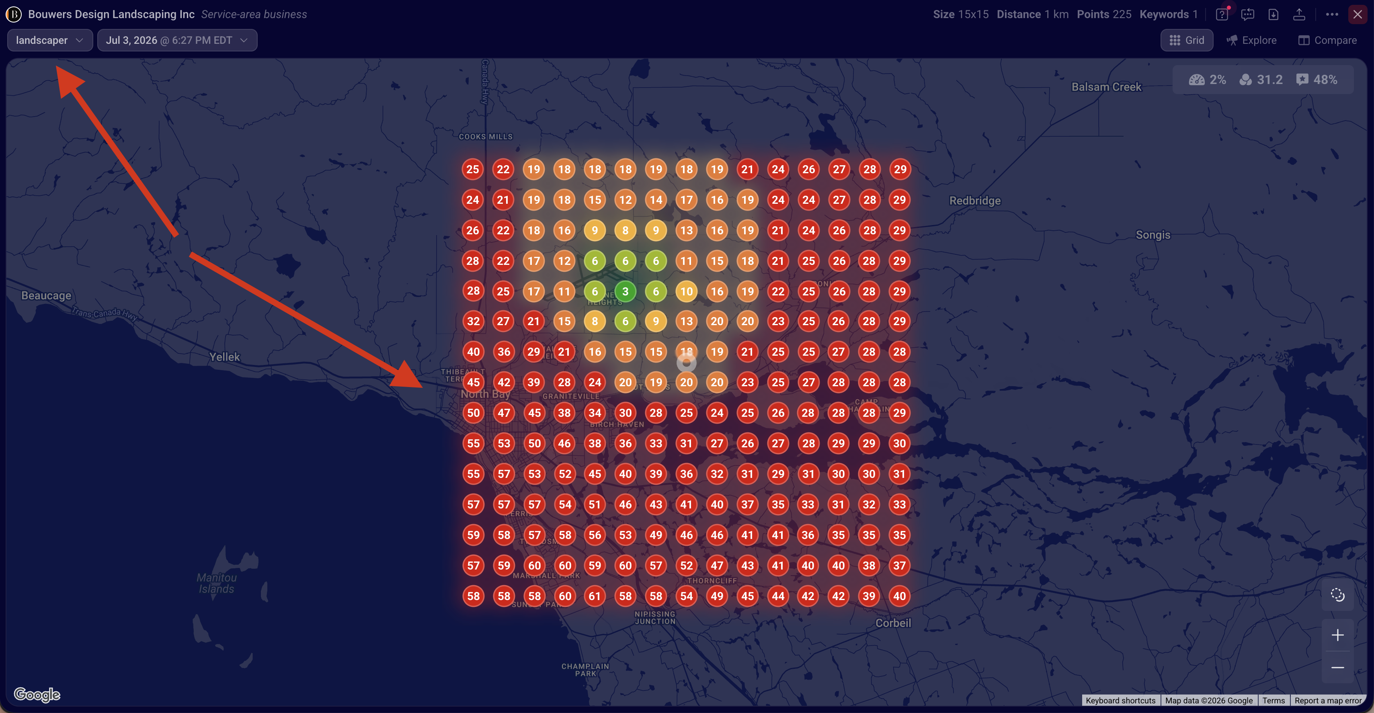The height and width of the screenshot is (713, 1374).
Task: Click the Report a map error link
Action: [1328, 701]
